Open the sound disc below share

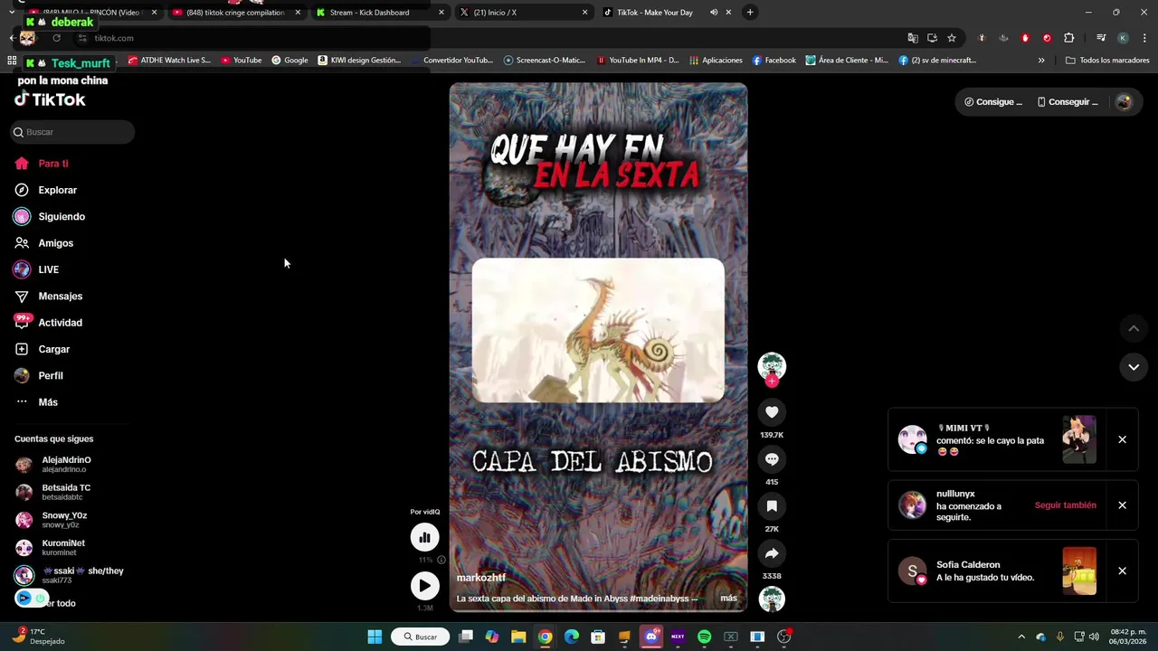pyautogui.click(x=772, y=599)
